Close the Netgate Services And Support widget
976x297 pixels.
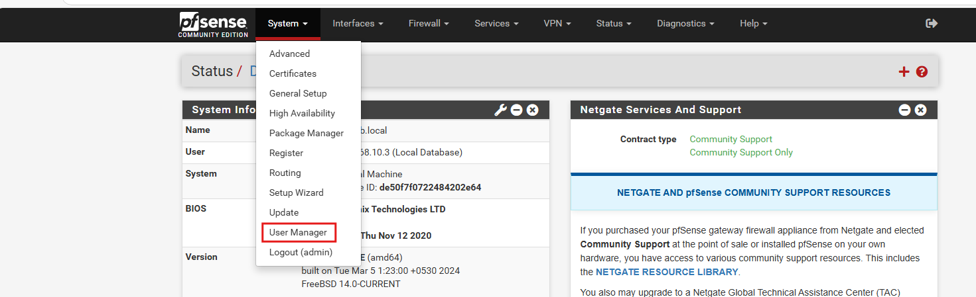(920, 110)
